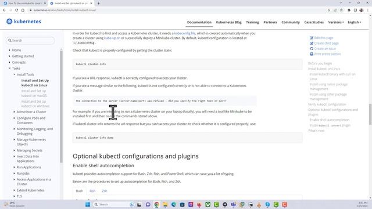
Task: Follow the kube-up.sh link
Action: (112, 38)
